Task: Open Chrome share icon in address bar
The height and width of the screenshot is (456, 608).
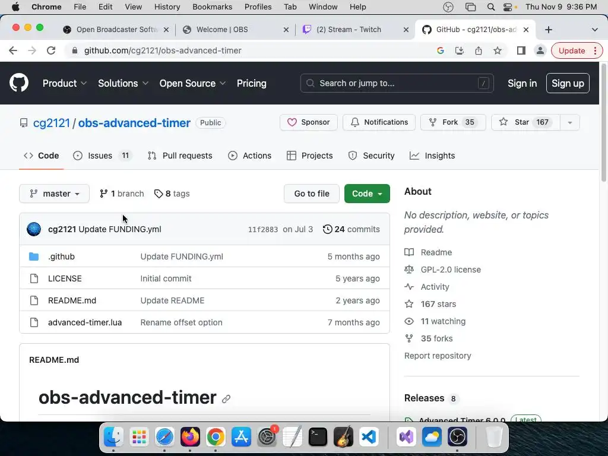Action: click(479, 50)
